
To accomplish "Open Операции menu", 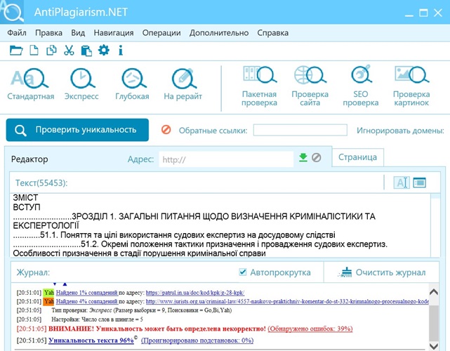I will tap(161, 33).
